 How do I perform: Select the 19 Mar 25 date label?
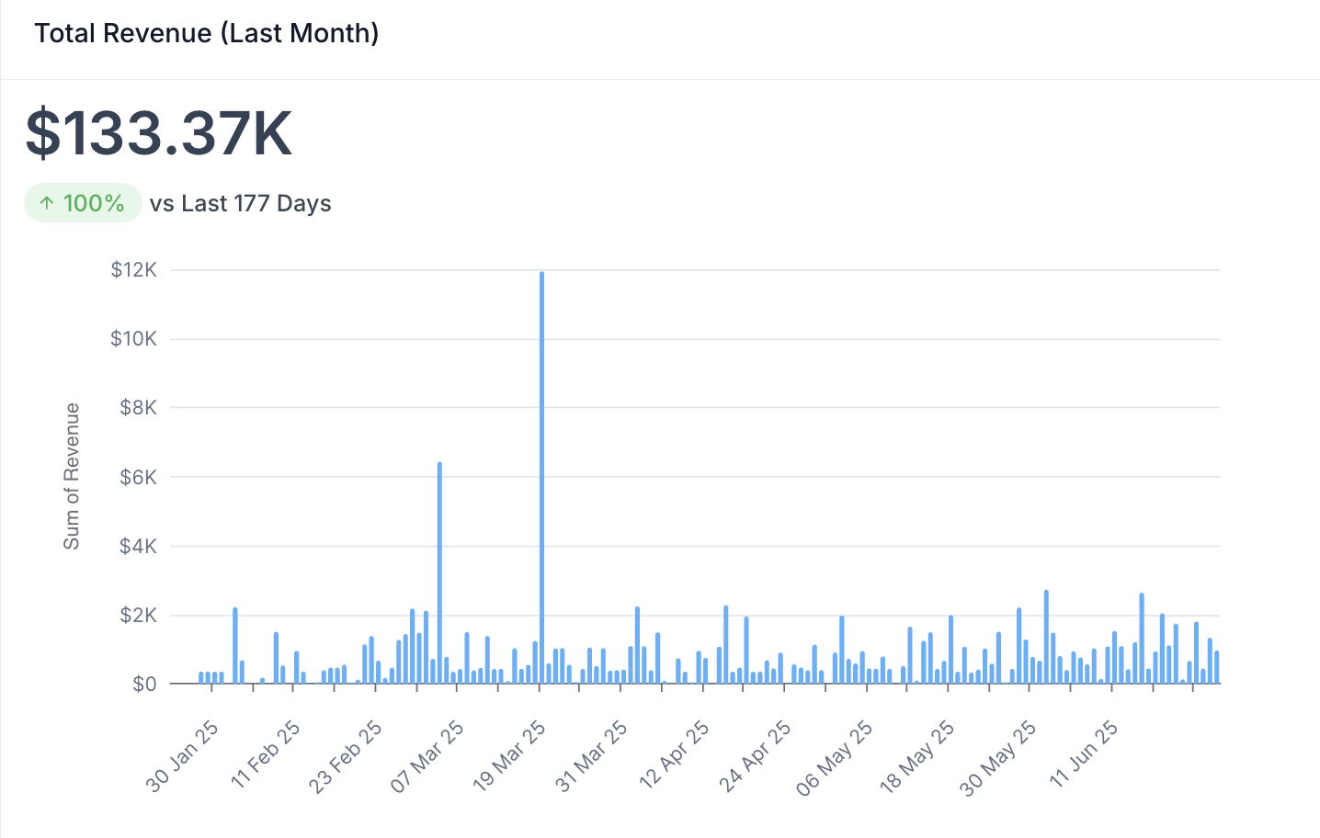click(x=509, y=756)
